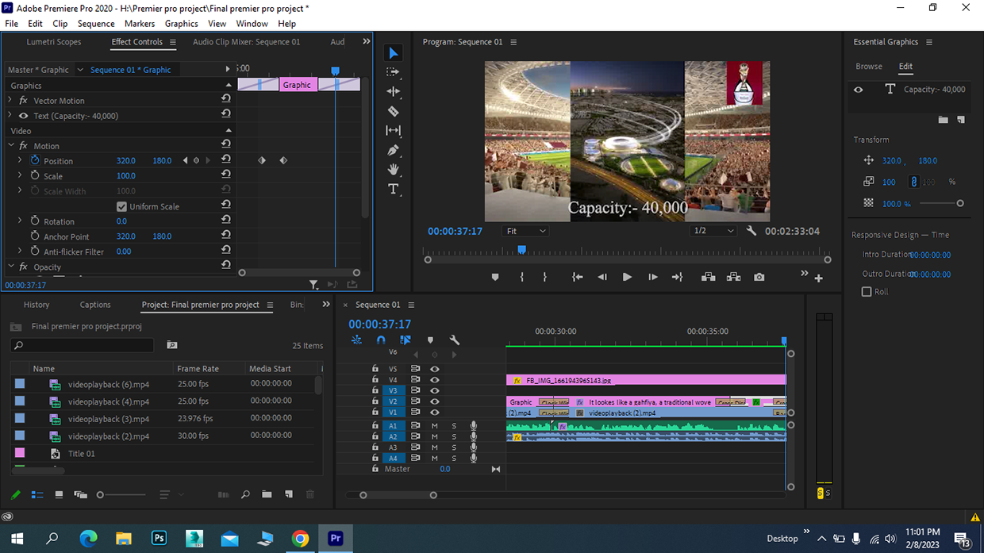Switch to the Captions tab
Image resolution: width=984 pixels, height=553 pixels.
(95, 305)
